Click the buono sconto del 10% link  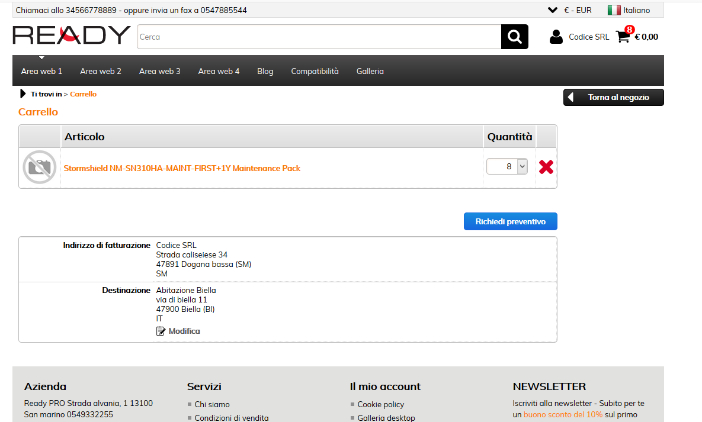563,414
